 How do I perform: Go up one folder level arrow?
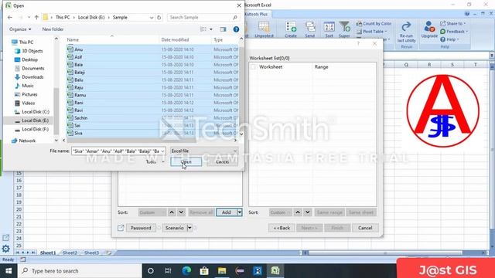(x=36, y=17)
